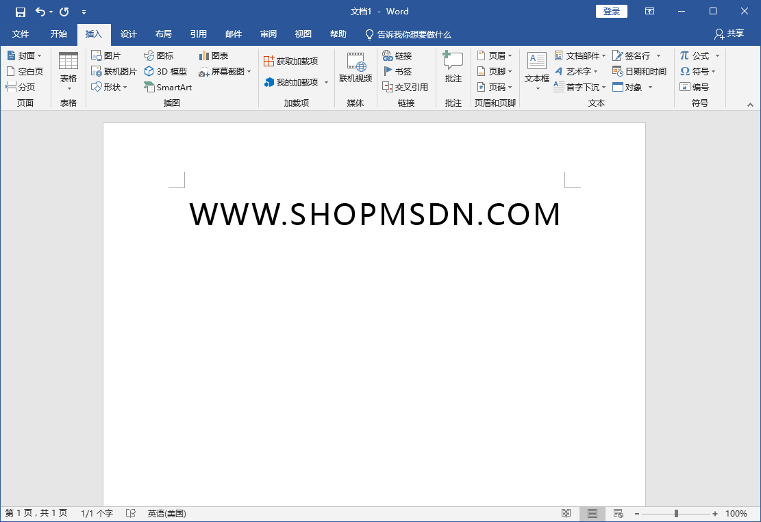This screenshot has height=522, width=761.
Task: Open 3D 模型 insert option
Action: pos(165,71)
